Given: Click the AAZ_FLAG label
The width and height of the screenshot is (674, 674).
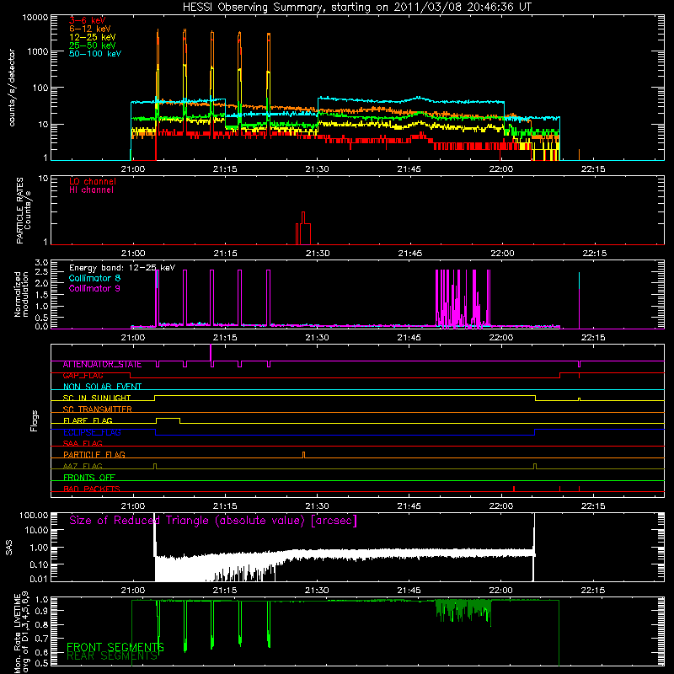Looking at the screenshot, I should coord(83,466).
